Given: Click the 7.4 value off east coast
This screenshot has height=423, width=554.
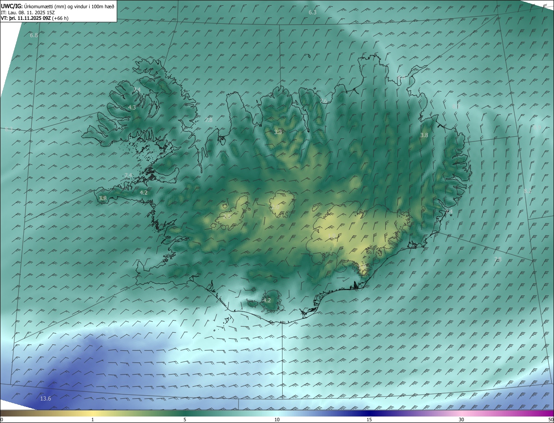Looking at the screenshot, I should click(x=449, y=211).
